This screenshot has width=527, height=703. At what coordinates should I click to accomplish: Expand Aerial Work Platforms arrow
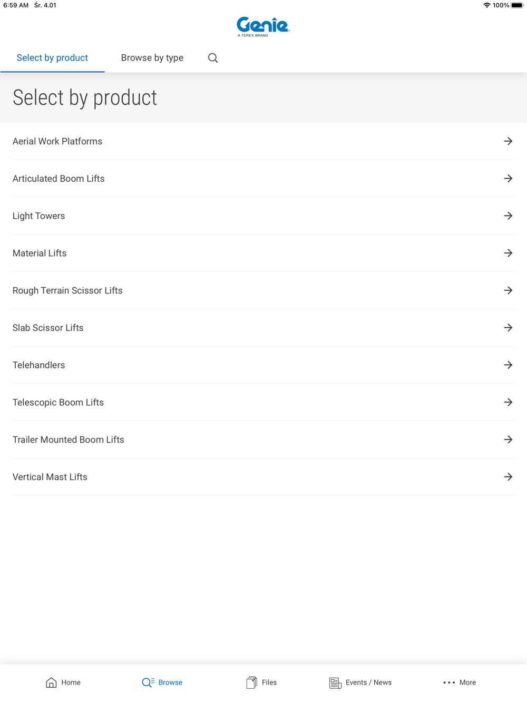pyautogui.click(x=508, y=141)
